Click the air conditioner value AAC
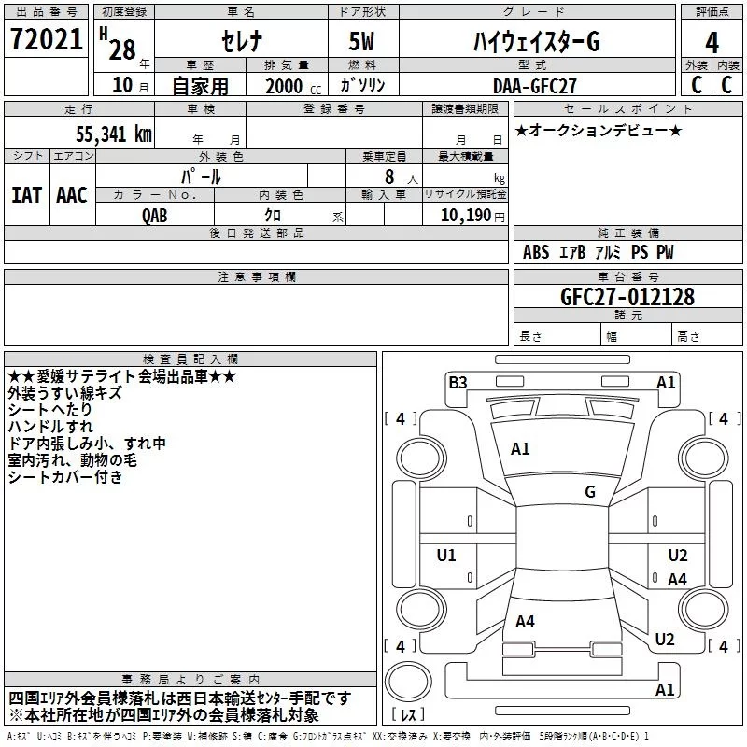This screenshot has width=747, height=747. tap(72, 195)
